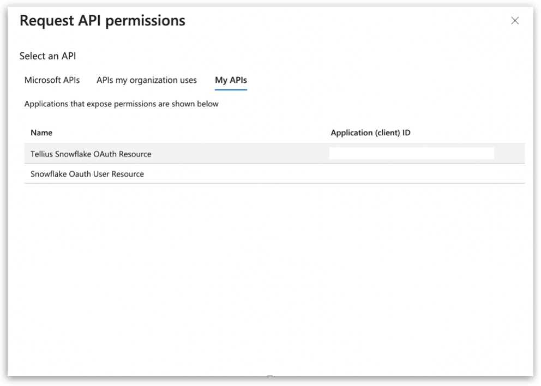Sort by the Name column header
541x386 pixels.
pyautogui.click(x=41, y=132)
